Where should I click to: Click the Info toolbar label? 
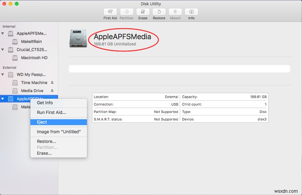click(x=191, y=18)
